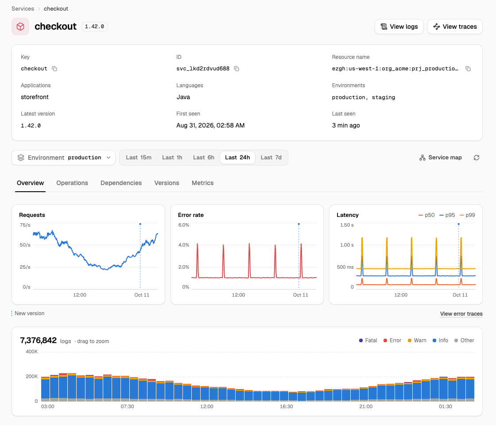
Task: Click the new version marker on Latency chart
Action: (458, 224)
